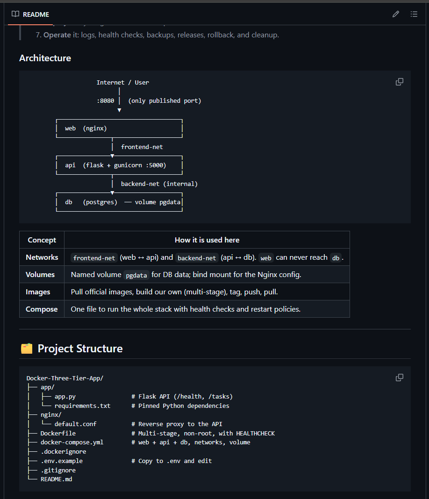The image size is (429, 499).
Task: Click 'README.md' in the tree
Action: click(57, 479)
